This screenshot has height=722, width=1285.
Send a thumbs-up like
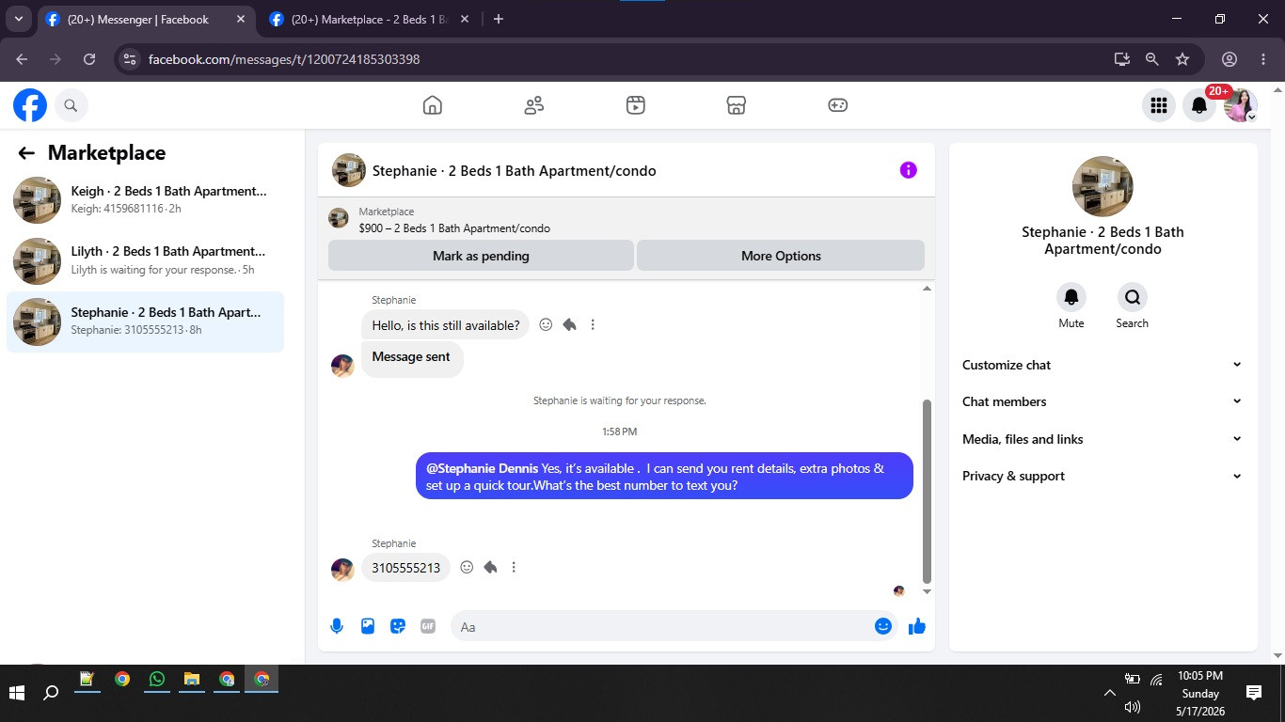[x=917, y=626]
